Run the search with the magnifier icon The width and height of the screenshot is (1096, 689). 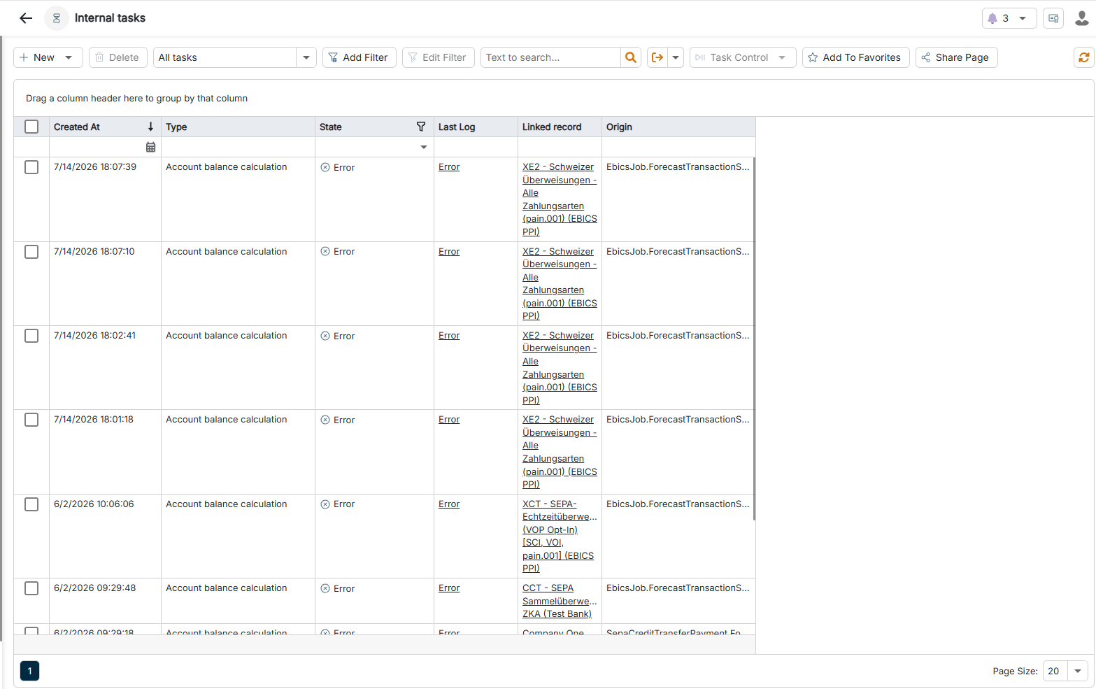[x=631, y=57]
